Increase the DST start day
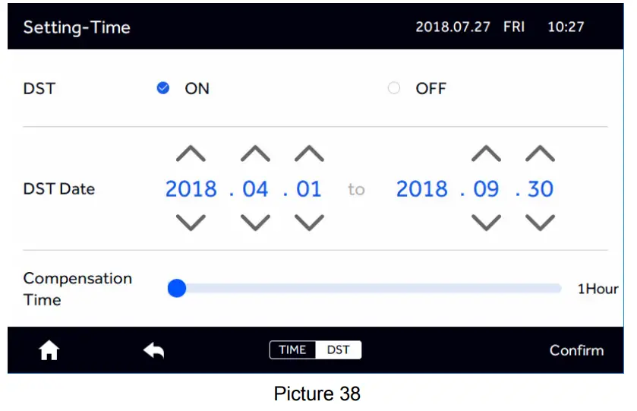 coord(309,154)
